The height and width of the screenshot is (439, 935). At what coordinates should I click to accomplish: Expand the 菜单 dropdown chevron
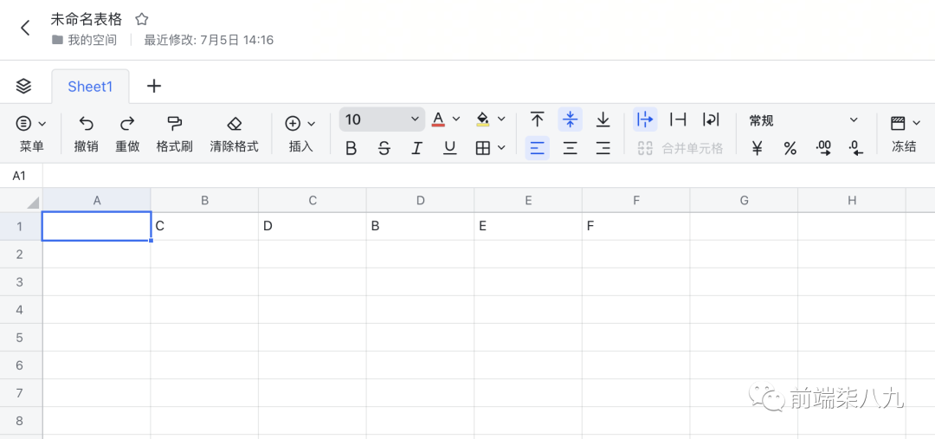[x=42, y=124]
